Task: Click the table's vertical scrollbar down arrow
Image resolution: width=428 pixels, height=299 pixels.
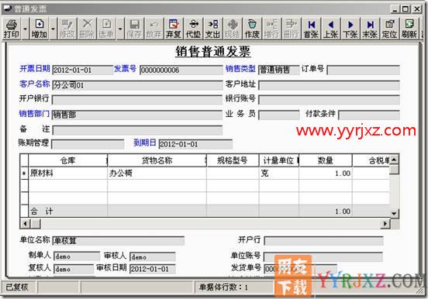Action: coord(394,213)
